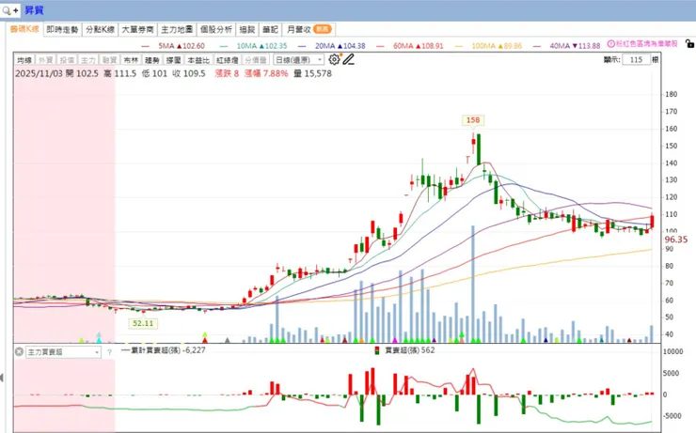Select the pencil drawing tool icon
Image resolution: width=696 pixels, height=433 pixels.
coord(348,59)
